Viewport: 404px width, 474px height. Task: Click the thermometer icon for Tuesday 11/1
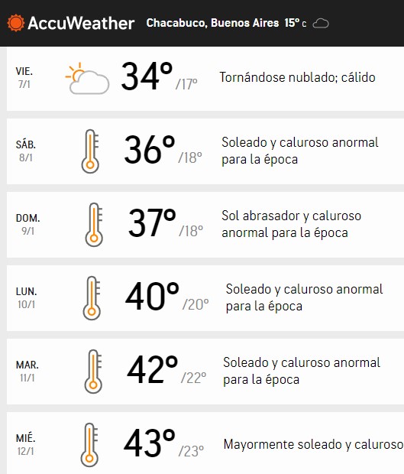(x=93, y=372)
